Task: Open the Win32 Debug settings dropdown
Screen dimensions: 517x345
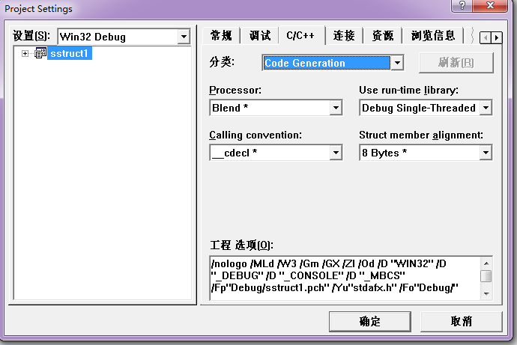Action: [184, 37]
